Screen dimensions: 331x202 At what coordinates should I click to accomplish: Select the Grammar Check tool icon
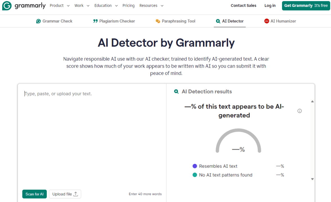pos(38,21)
